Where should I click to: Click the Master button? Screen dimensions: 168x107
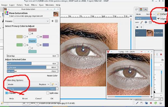(x=32, y=41)
